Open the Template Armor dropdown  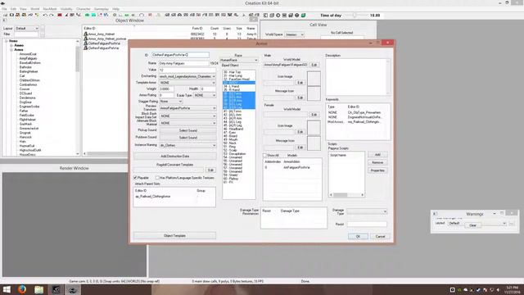[187, 83]
